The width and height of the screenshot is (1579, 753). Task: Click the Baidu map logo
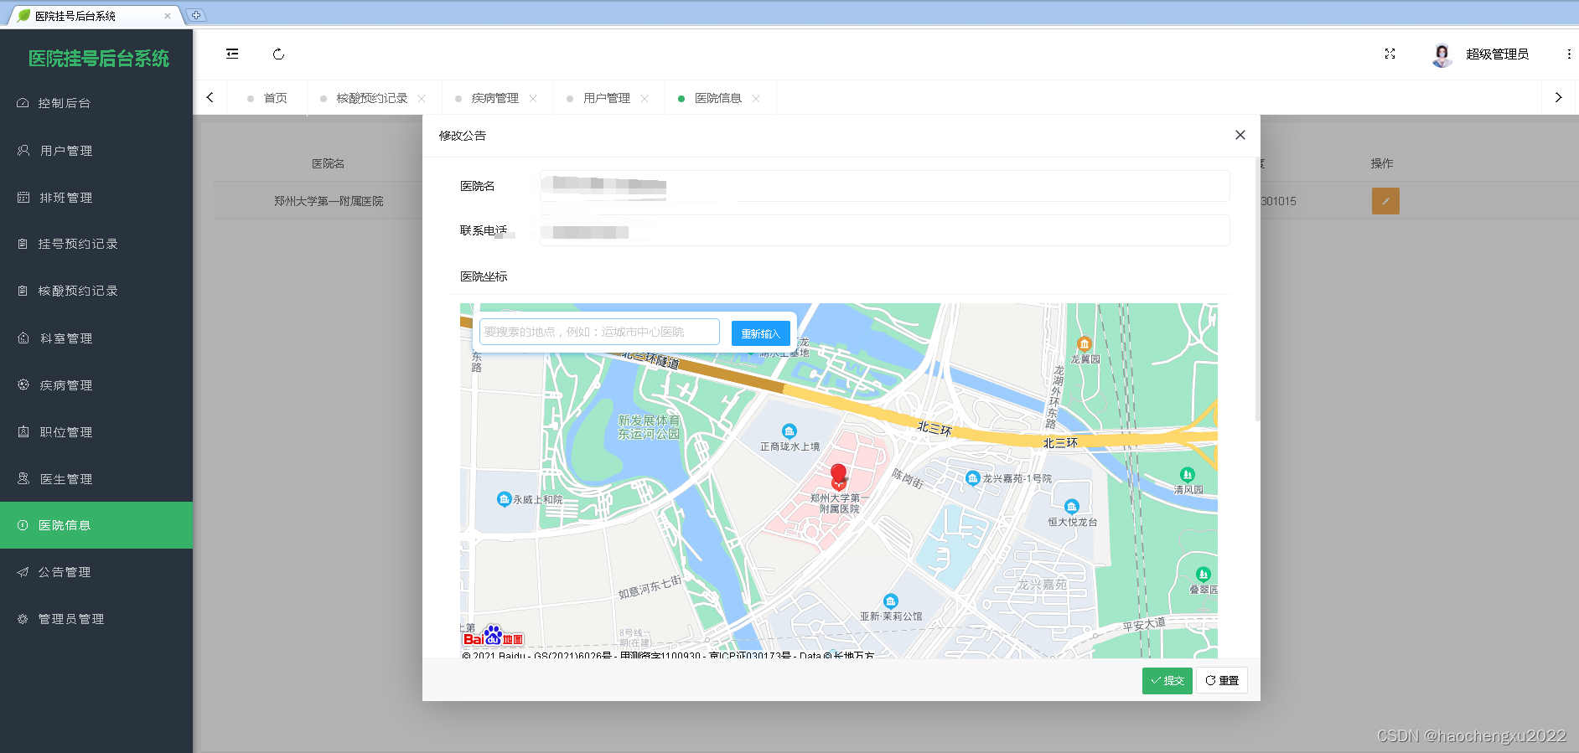(493, 636)
